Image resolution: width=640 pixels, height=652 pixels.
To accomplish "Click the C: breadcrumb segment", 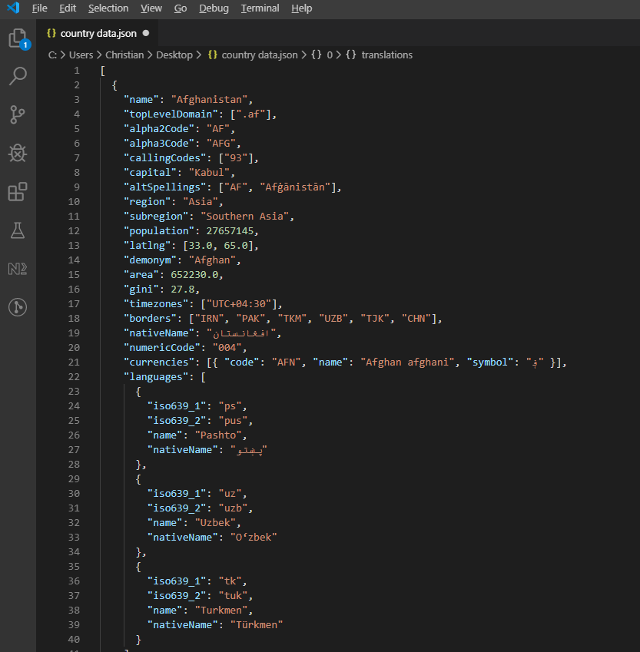I will [52, 55].
